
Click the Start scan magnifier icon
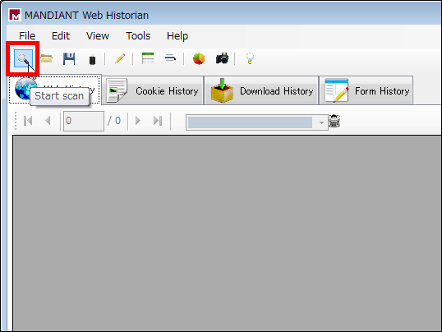coord(23,58)
